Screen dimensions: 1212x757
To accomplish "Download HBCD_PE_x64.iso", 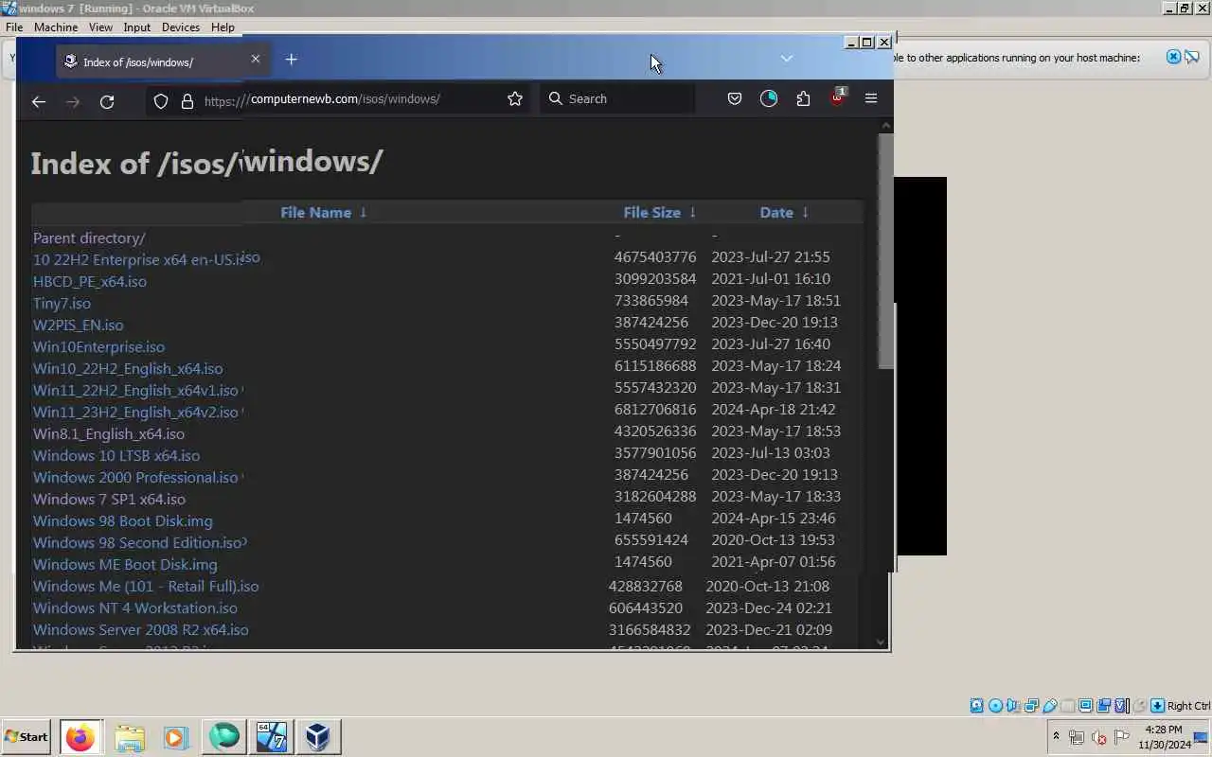I will click(x=90, y=281).
